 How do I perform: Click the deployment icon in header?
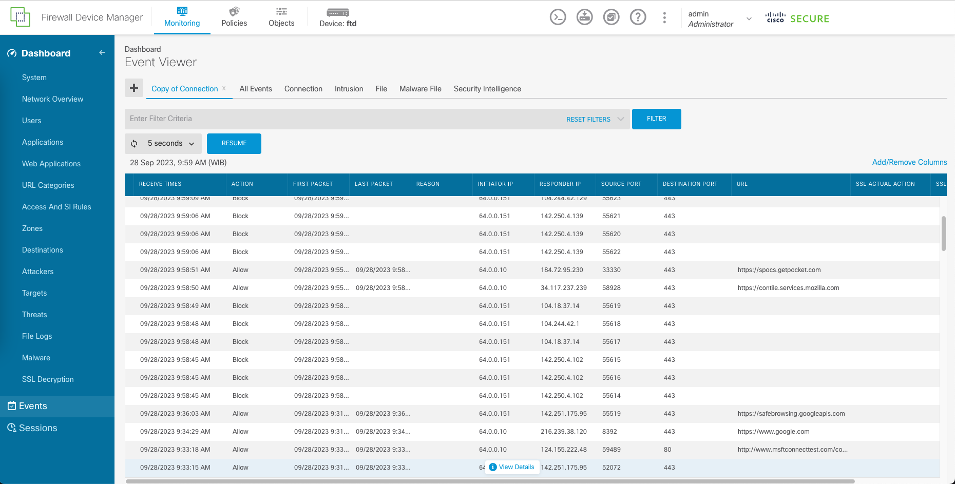point(584,17)
